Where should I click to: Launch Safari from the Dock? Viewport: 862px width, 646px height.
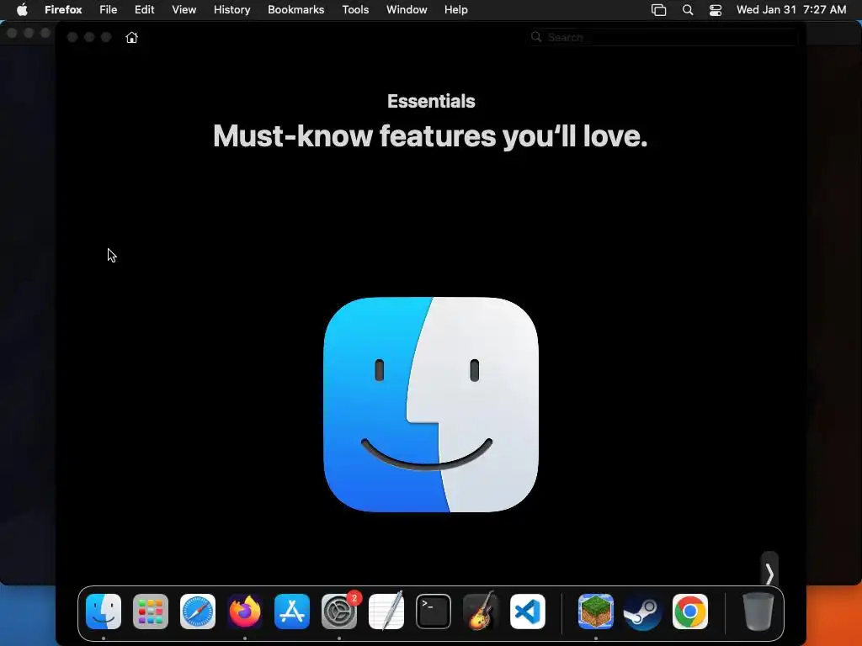[x=198, y=612]
